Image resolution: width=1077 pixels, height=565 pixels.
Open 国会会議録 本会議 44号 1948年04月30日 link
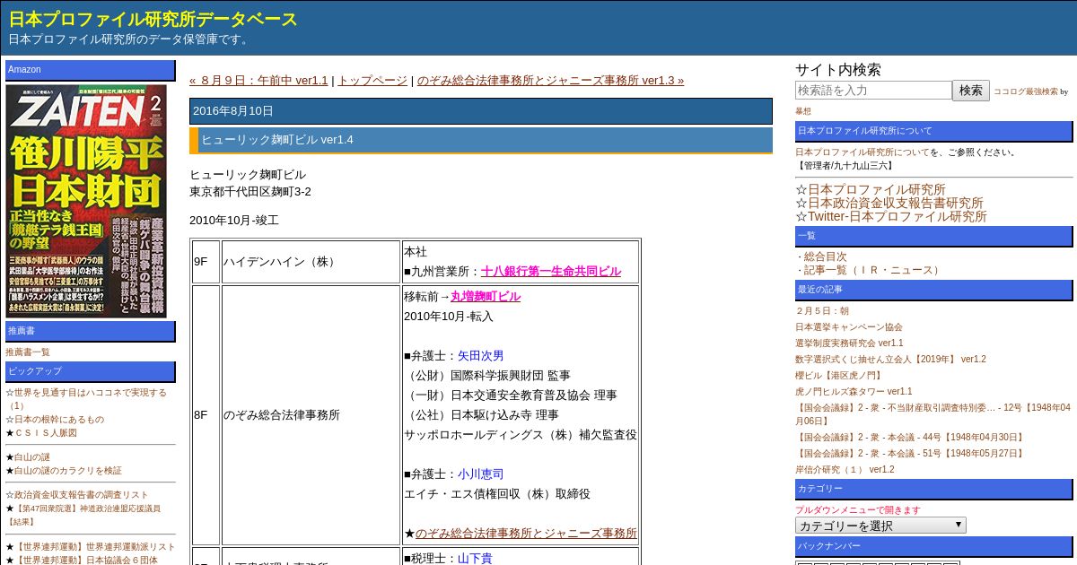click(910, 438)
